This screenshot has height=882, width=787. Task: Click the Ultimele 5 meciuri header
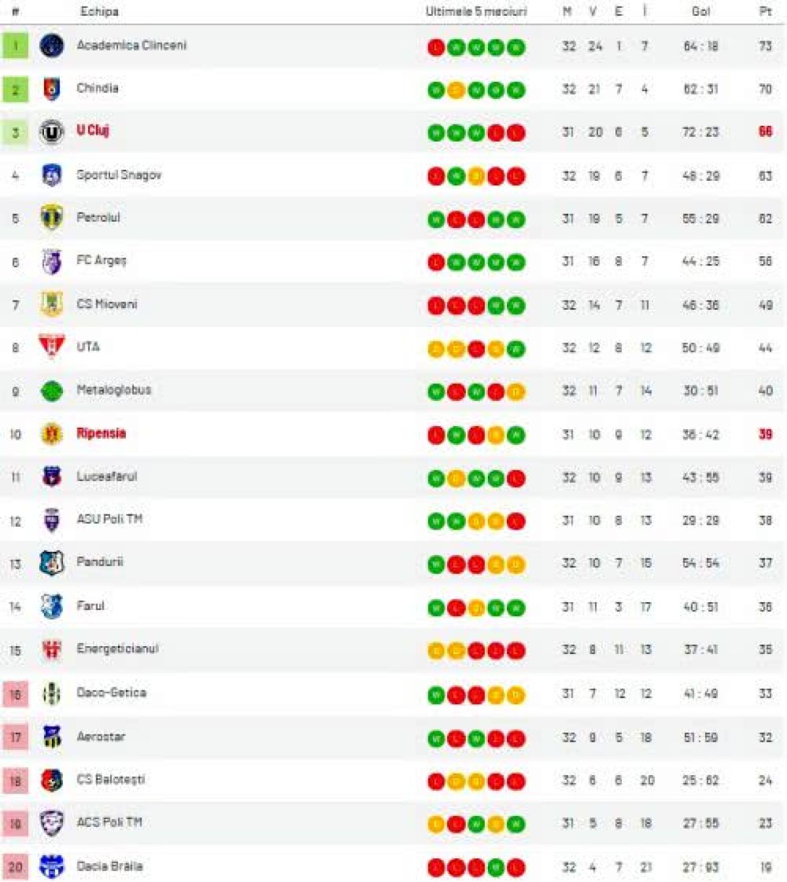(476, 11)
